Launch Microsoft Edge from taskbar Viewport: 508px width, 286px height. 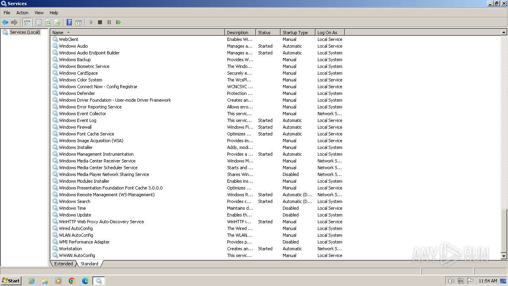pyautogui.click(x=85, y=281)
